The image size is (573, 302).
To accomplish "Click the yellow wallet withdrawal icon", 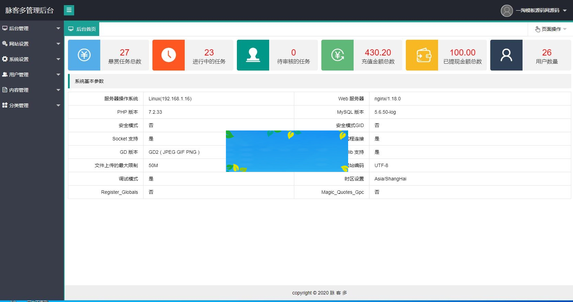I will [422, 55].
